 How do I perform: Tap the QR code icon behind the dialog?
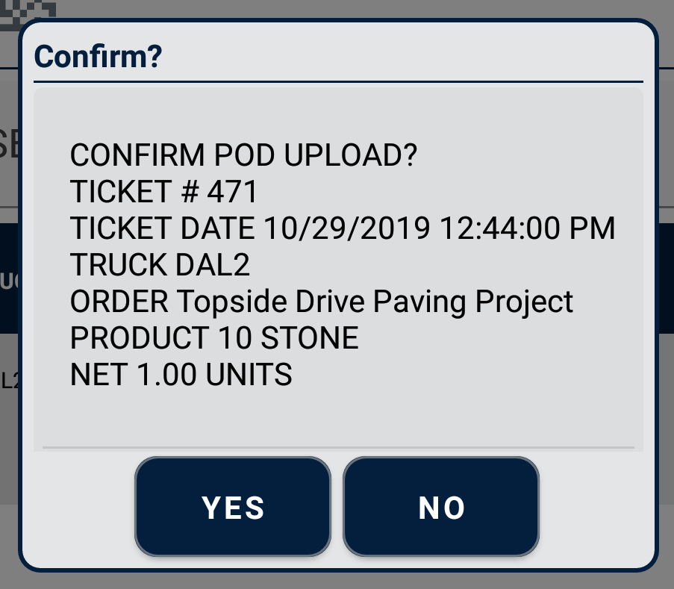pyautogui.click(x=28, y=9)
